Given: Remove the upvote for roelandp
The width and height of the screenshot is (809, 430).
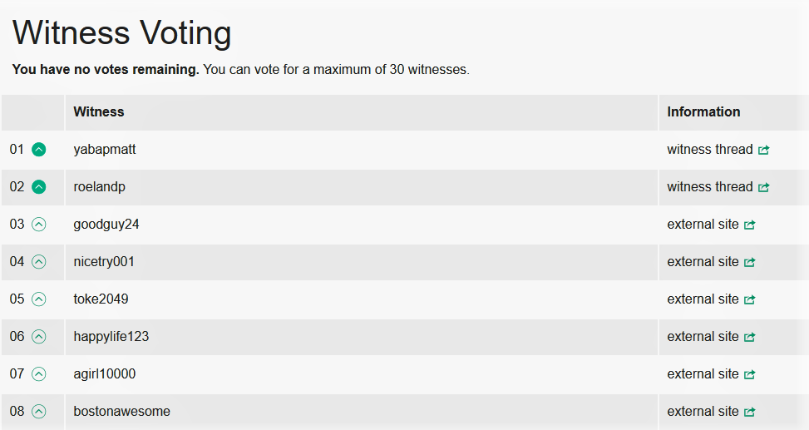Looking at the screenshot, I should [38, 187].
